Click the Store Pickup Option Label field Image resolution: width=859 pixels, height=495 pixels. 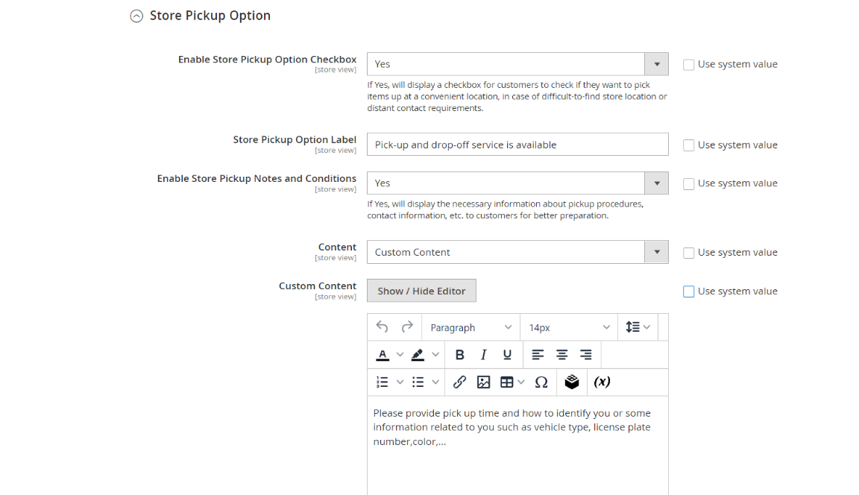click(517, 145)
